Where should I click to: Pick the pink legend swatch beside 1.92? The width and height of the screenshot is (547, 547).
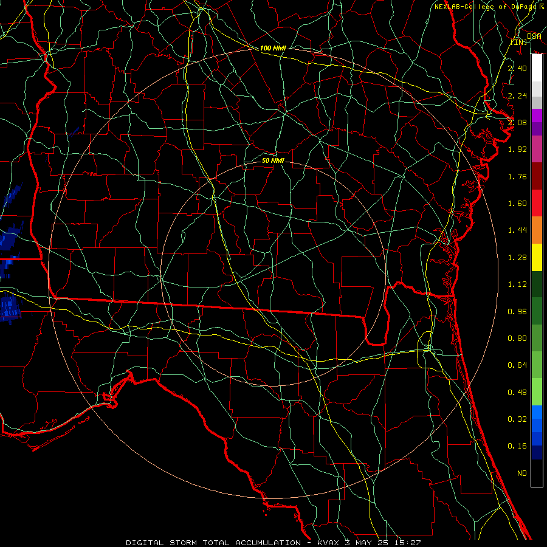point(537,150)
